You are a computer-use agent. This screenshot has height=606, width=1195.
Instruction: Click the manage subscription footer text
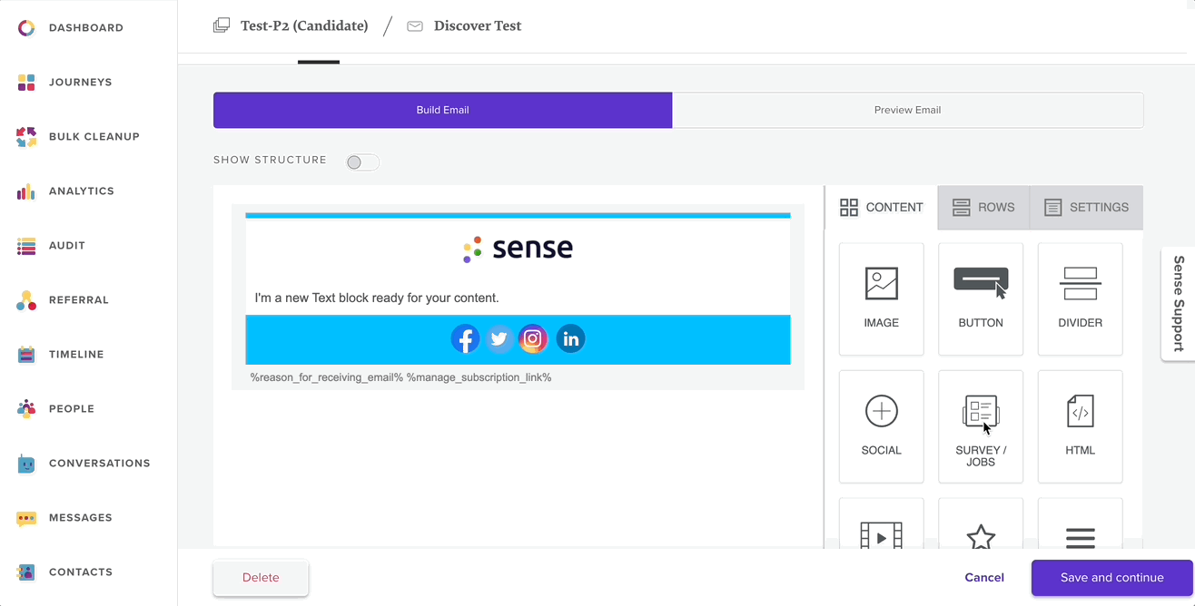(479, 377)
